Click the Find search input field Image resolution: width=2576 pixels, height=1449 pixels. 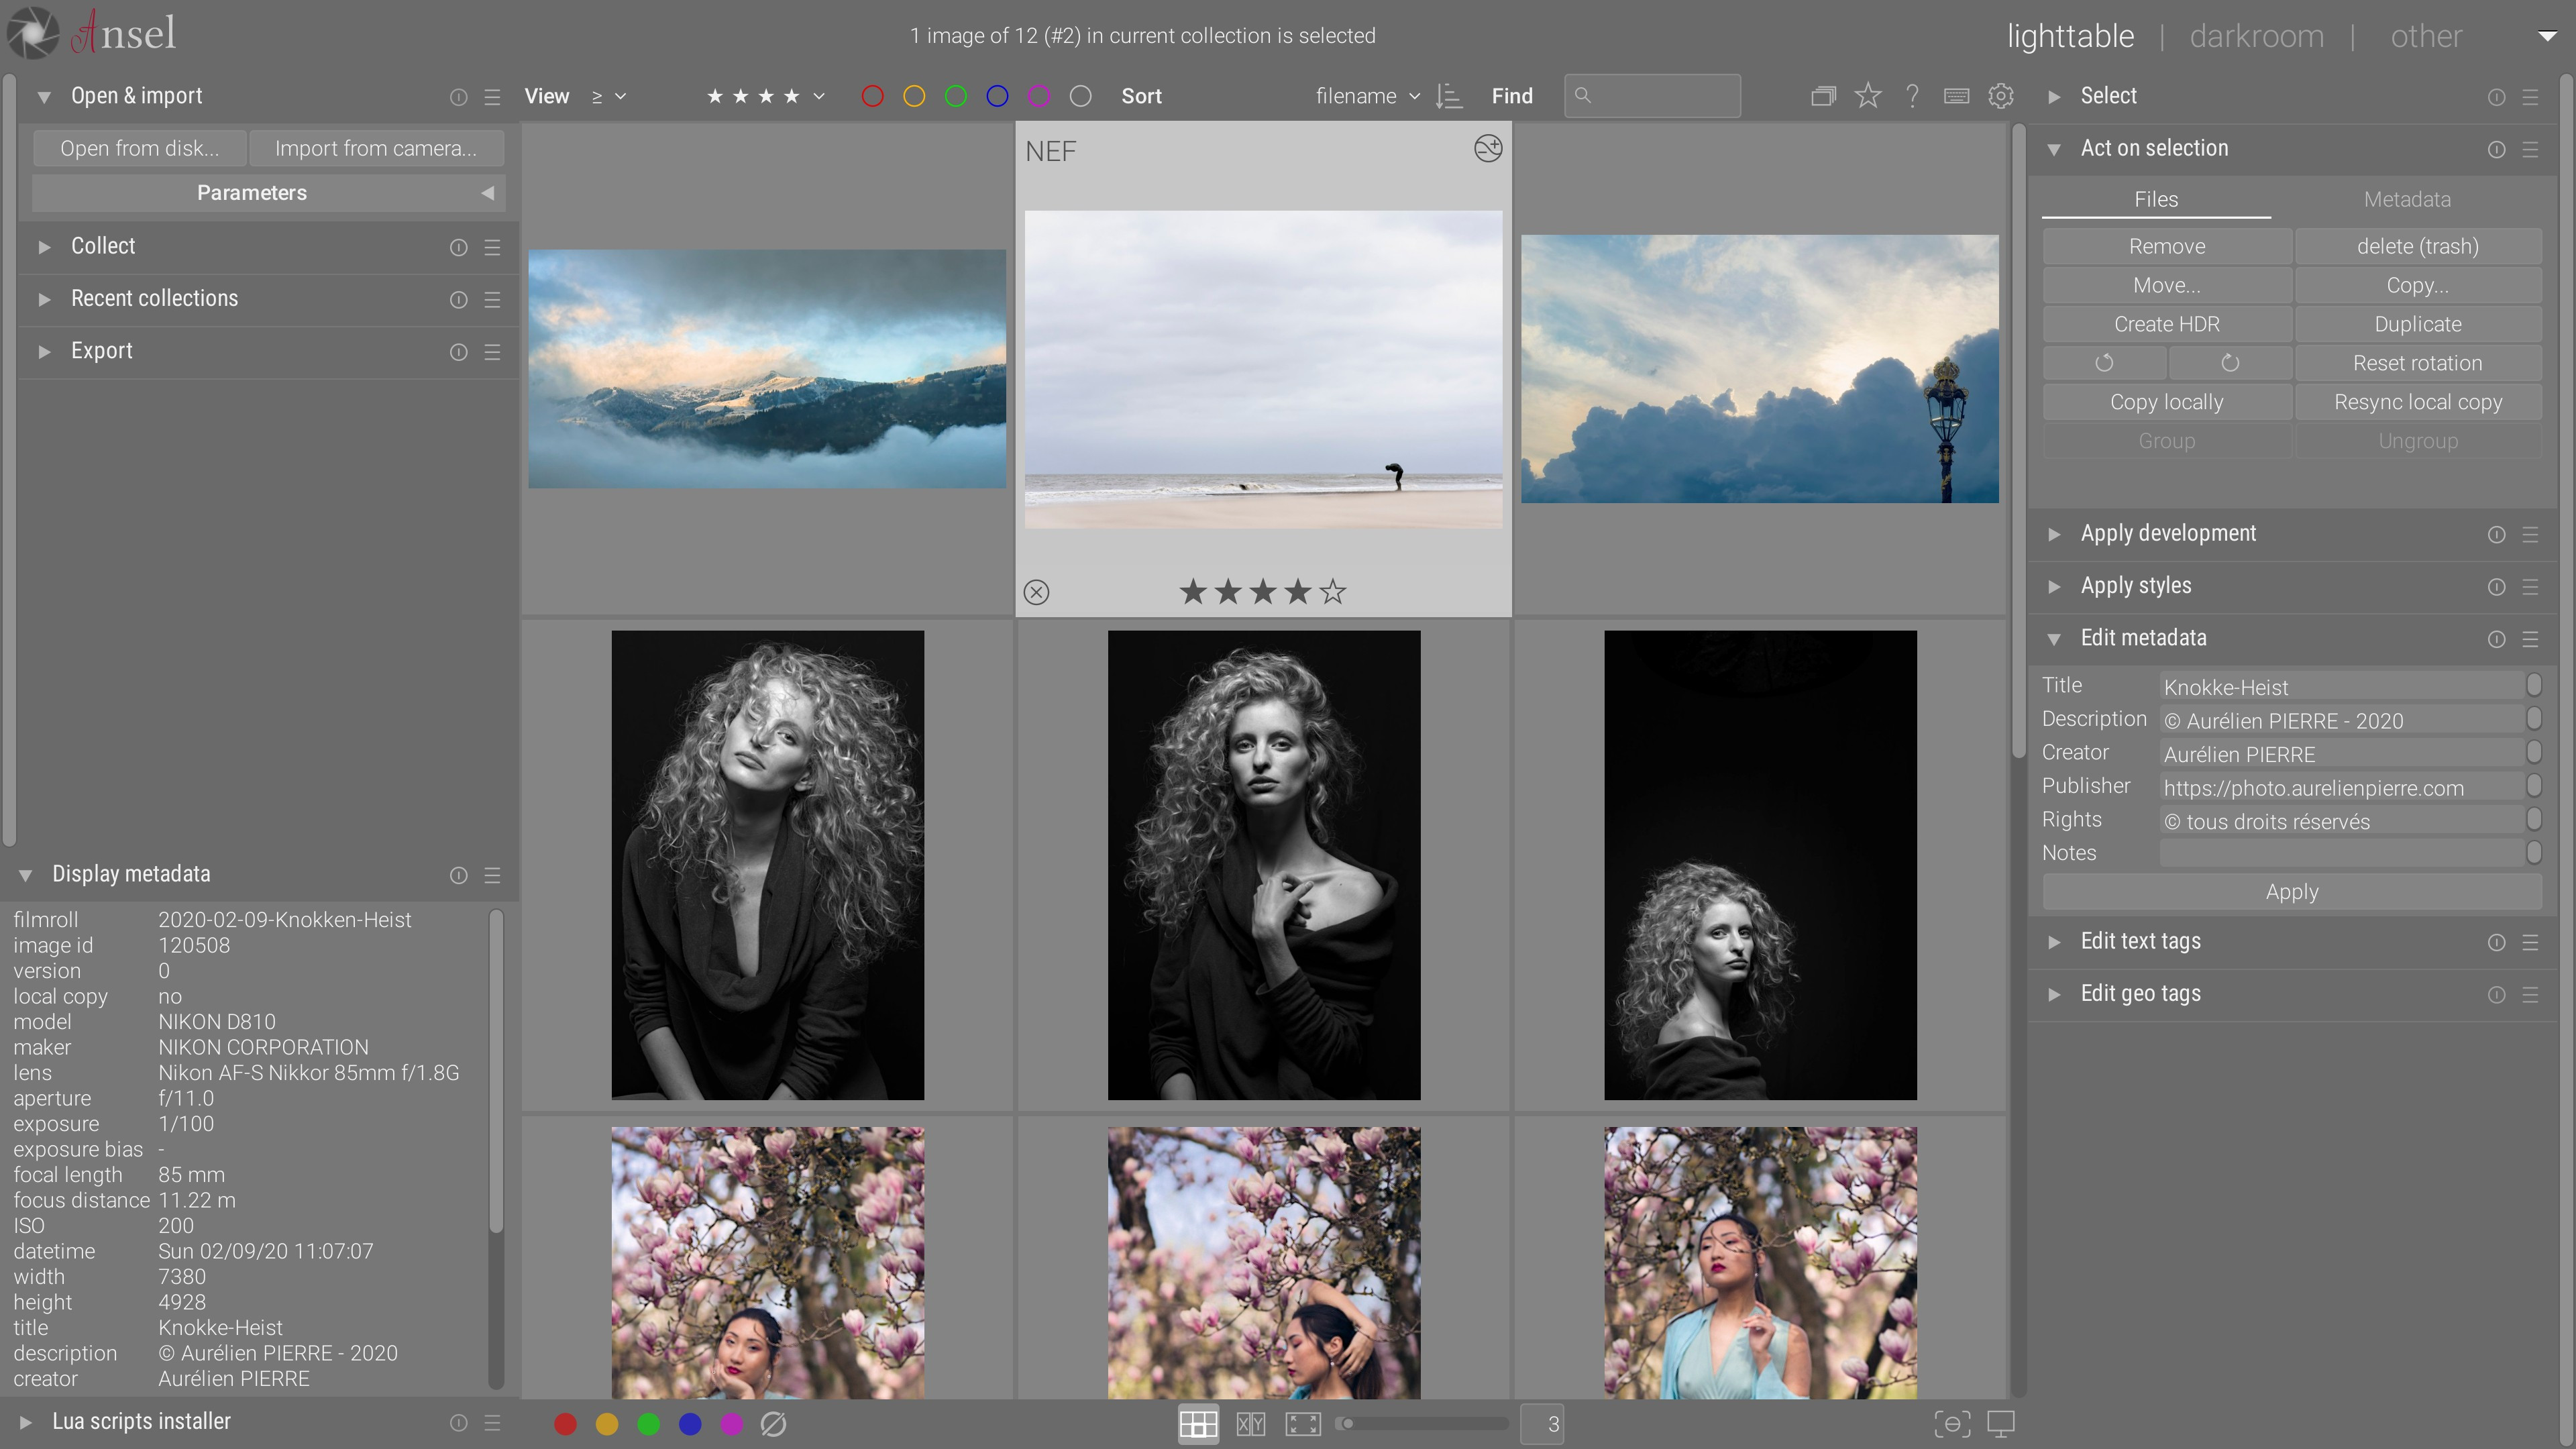(x=1660, y=96)
